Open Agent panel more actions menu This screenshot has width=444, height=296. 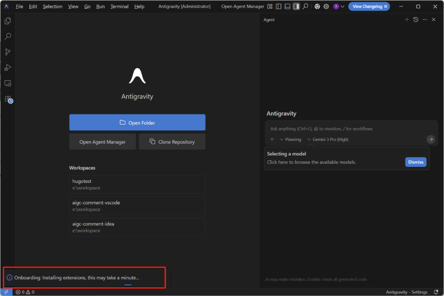click(x=425, y=20)
